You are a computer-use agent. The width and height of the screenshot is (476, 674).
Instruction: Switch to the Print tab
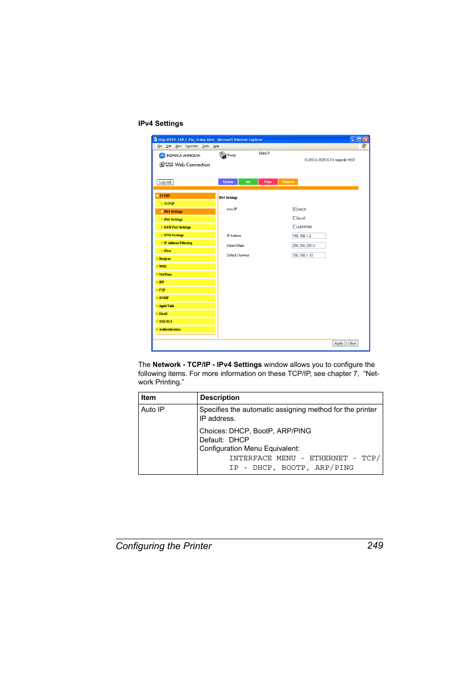coord(268,182)
